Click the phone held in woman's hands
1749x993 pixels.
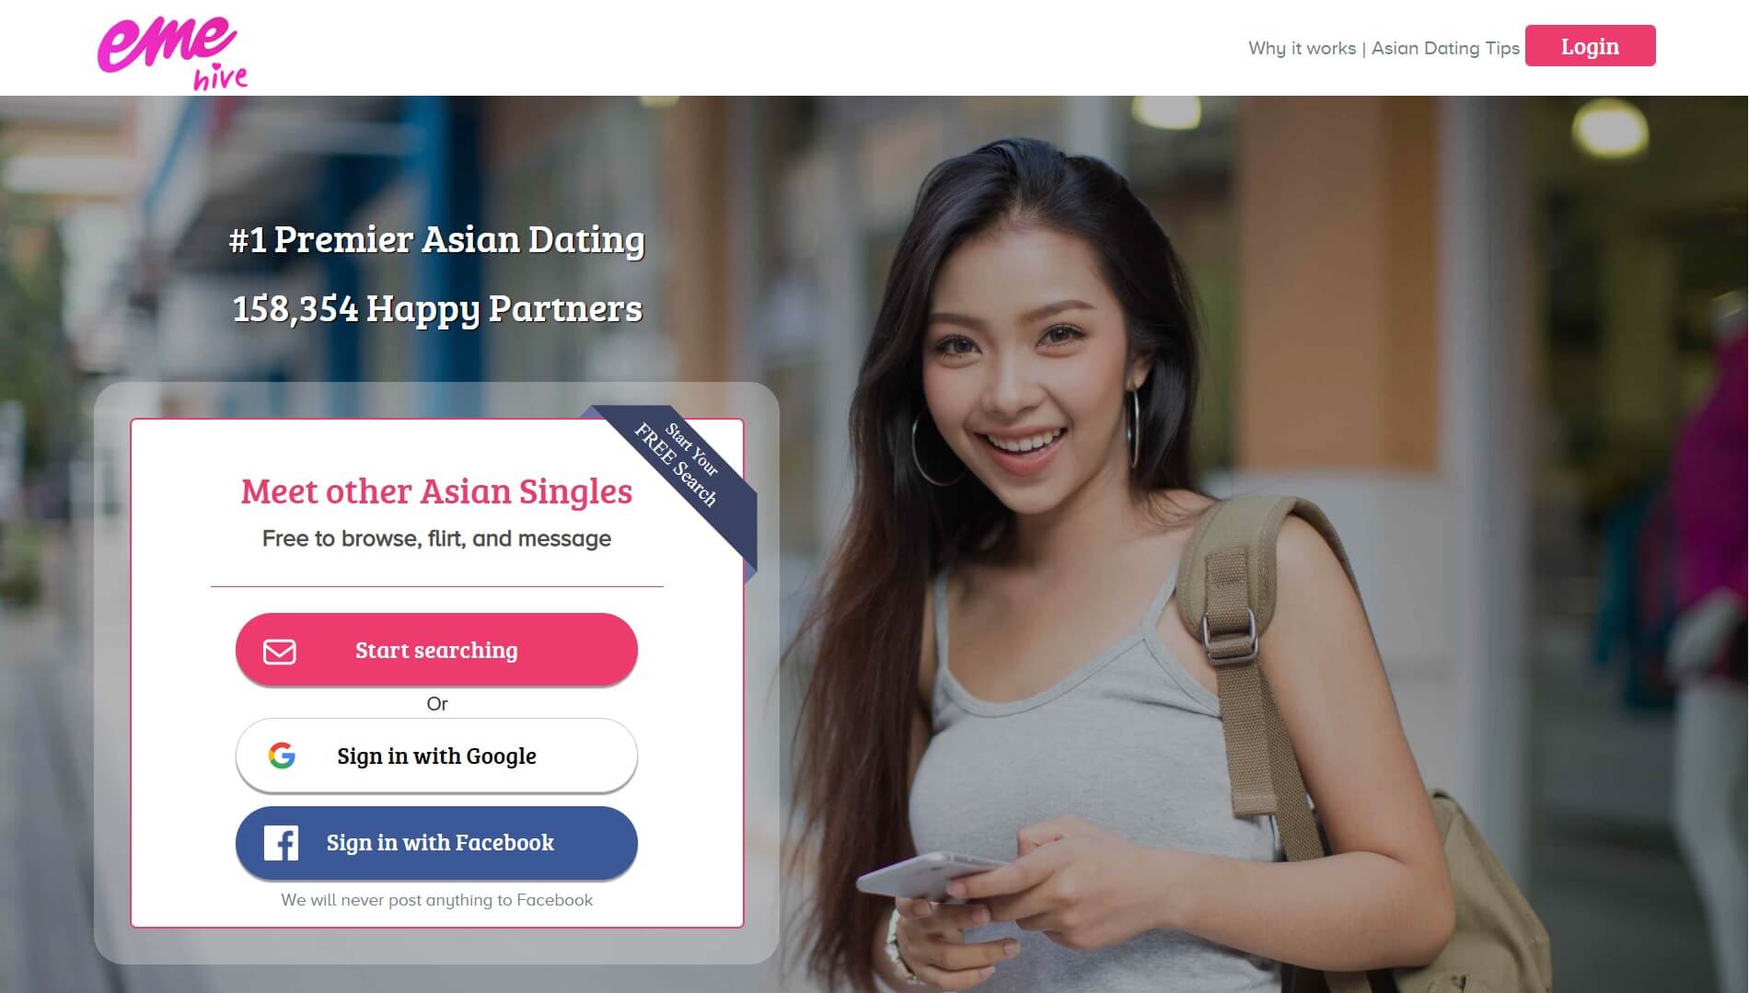pyautogui.click(x=930, y=874)
